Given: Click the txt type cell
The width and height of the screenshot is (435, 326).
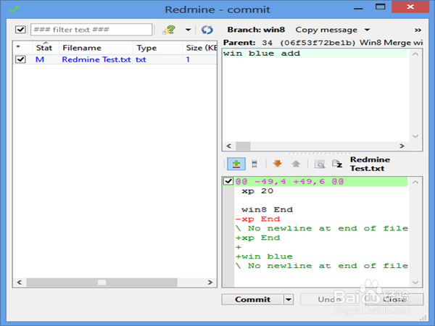Looking at the screenshot, I should click(x=141, y=59).
